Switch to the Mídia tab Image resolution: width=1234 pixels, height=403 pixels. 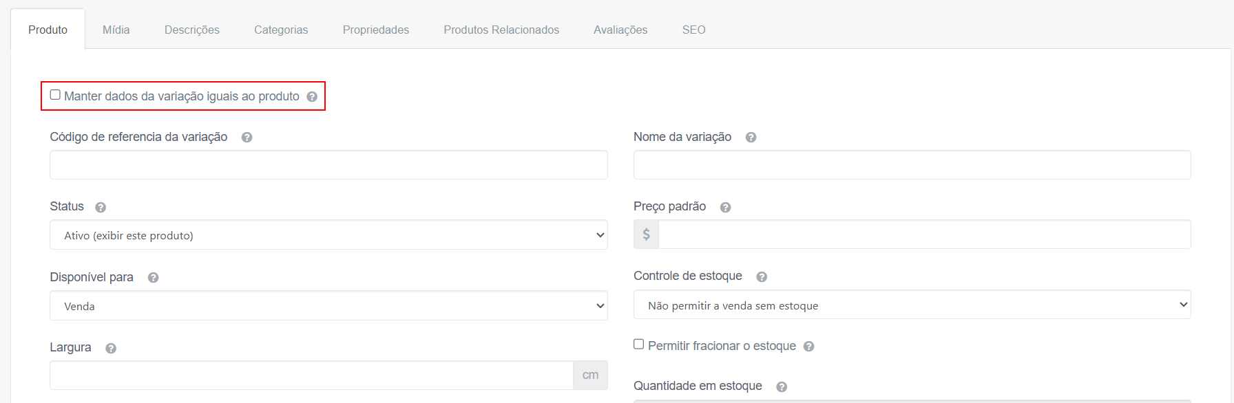116,30
